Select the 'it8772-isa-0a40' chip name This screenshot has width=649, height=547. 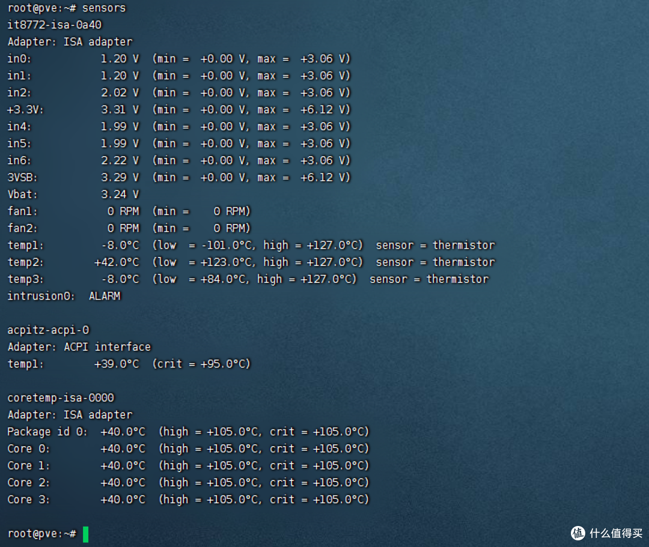pos(54,25)
